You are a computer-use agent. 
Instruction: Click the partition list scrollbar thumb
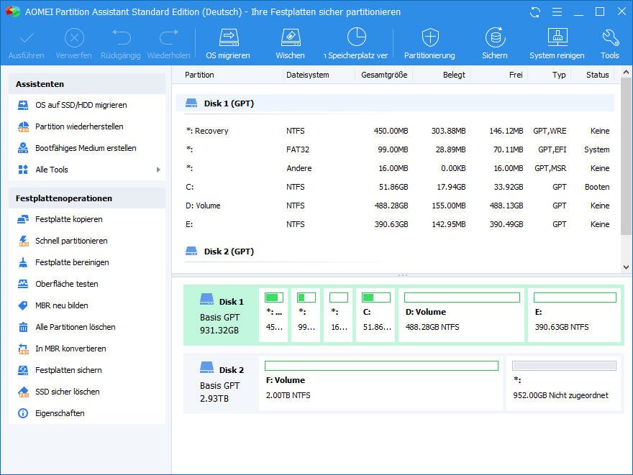point(626,156)
